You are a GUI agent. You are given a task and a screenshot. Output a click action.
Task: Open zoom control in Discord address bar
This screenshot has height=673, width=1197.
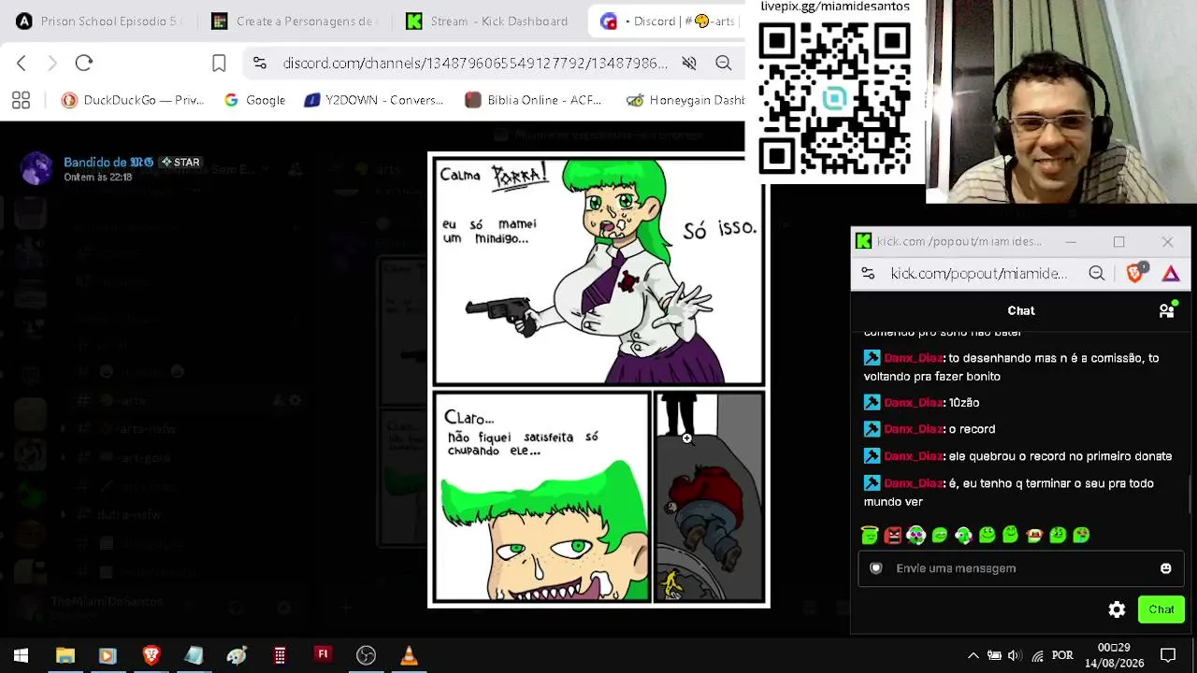[x=724, y=63]
